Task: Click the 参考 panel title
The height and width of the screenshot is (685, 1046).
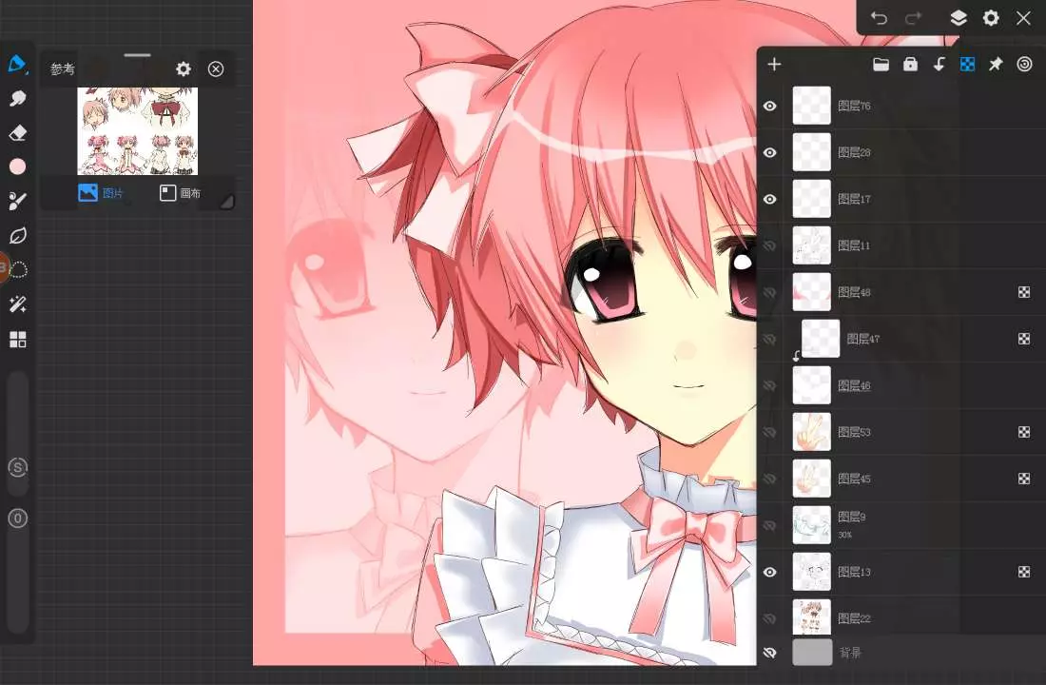Action: coord(62,68)
